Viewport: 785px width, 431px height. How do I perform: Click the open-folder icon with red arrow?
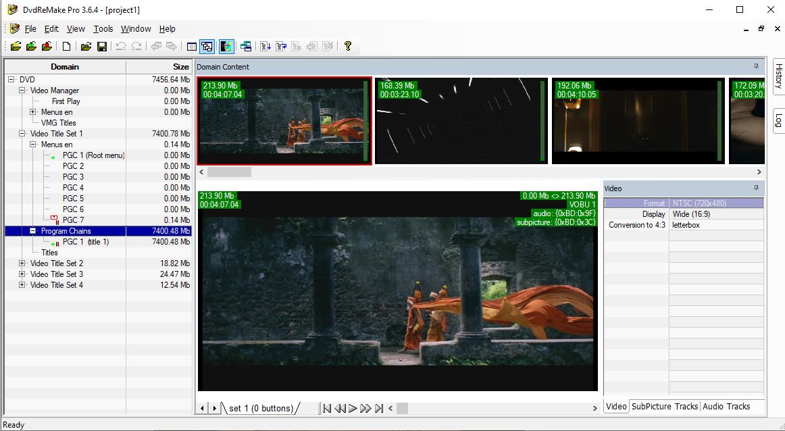click(47, 47)
